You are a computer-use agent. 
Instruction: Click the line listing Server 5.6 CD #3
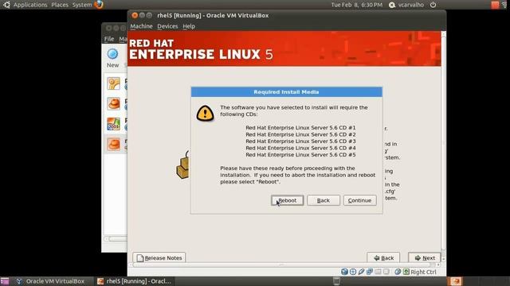pyautogui.click(x=300, y=141)
